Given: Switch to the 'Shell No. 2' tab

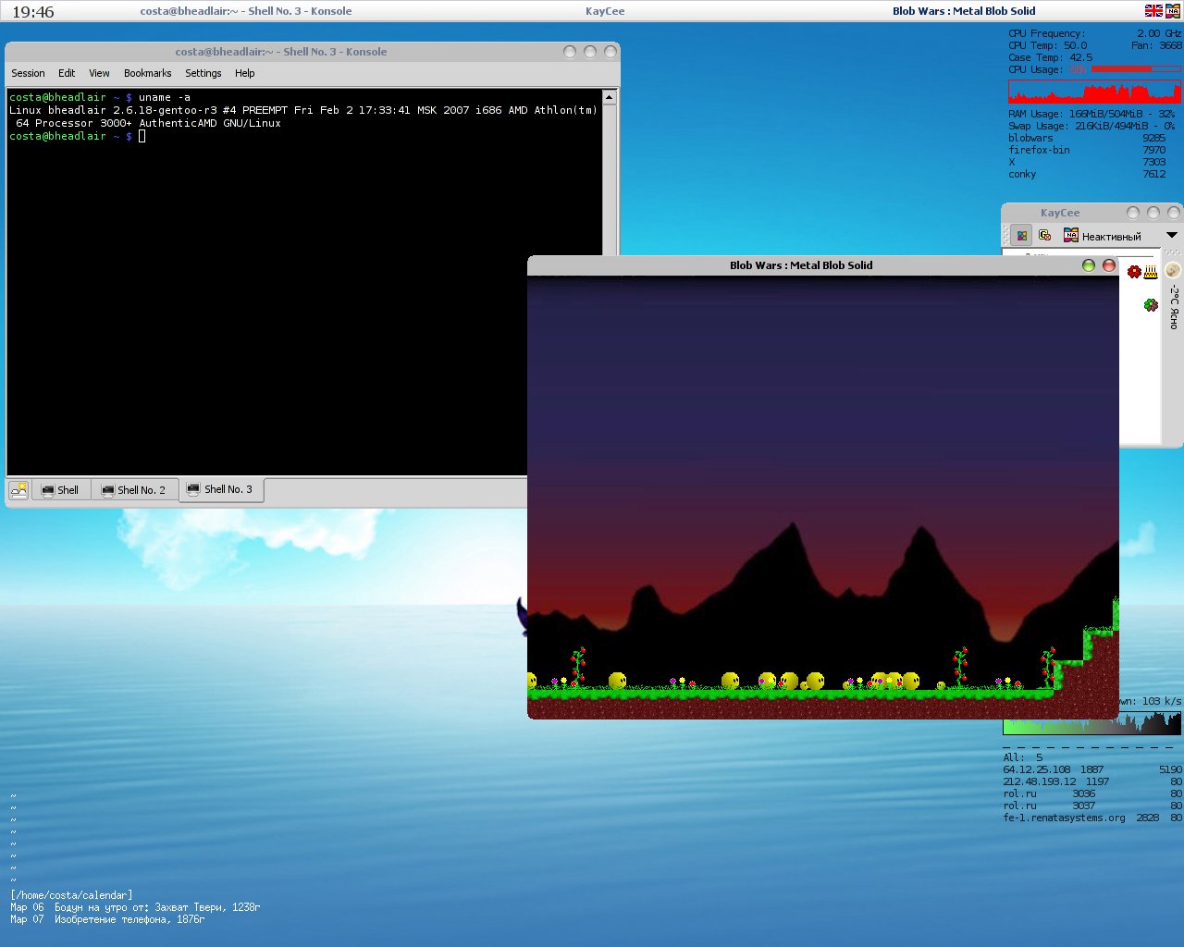Looking at the screenshot, I should click(134, 490).
